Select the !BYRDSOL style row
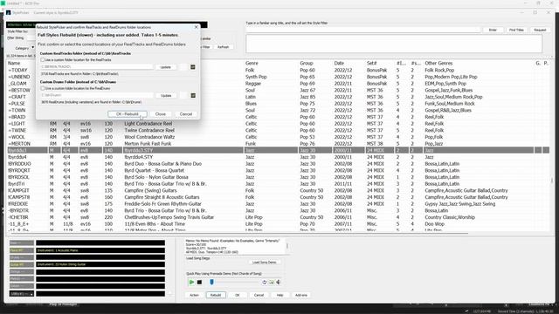This screenshot has height=314, width=559. [x=278, y=177]
